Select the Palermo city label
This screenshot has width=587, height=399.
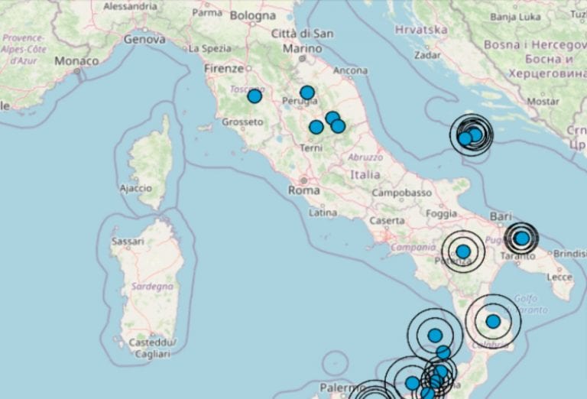click(338, 388)
